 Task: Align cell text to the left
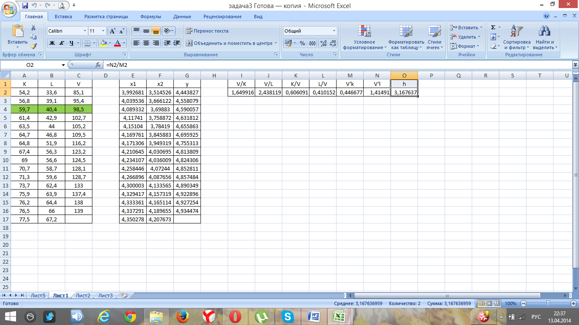point(136,43)
